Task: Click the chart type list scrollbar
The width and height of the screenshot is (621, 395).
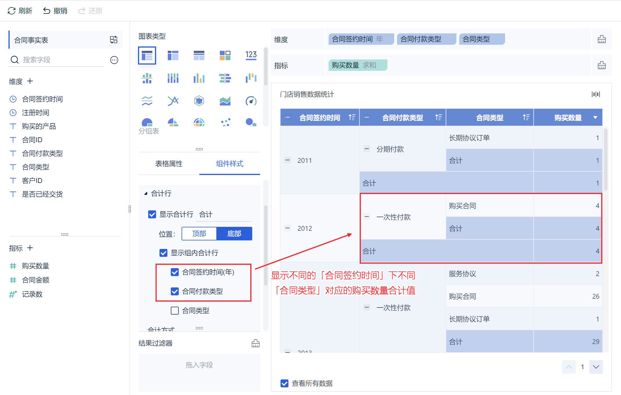Action: pos(266,66)
